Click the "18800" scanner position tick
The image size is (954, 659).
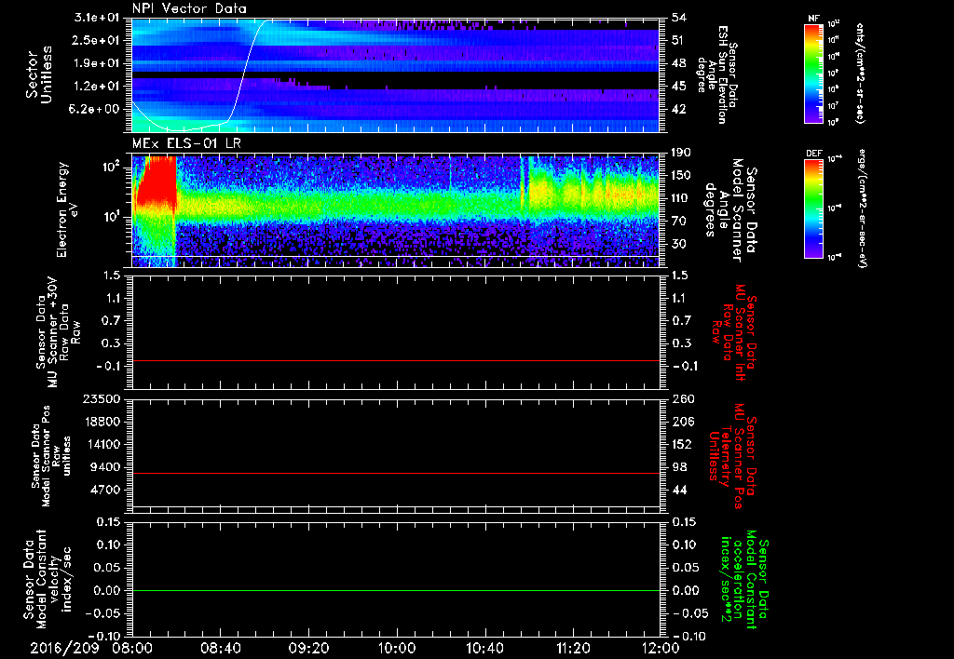coord(104,422)
